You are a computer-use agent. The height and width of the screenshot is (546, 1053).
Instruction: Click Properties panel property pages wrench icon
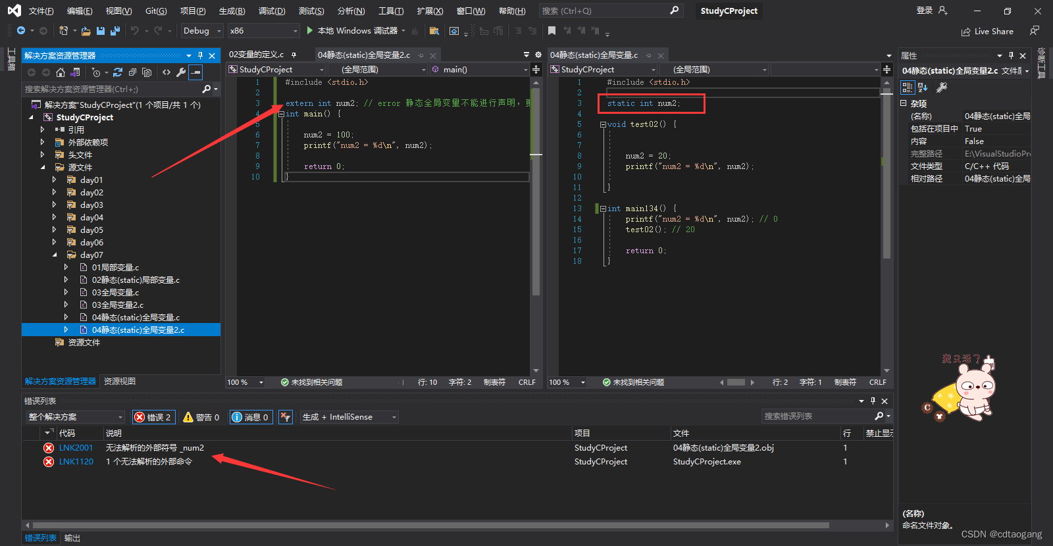[x=942, y=87]
